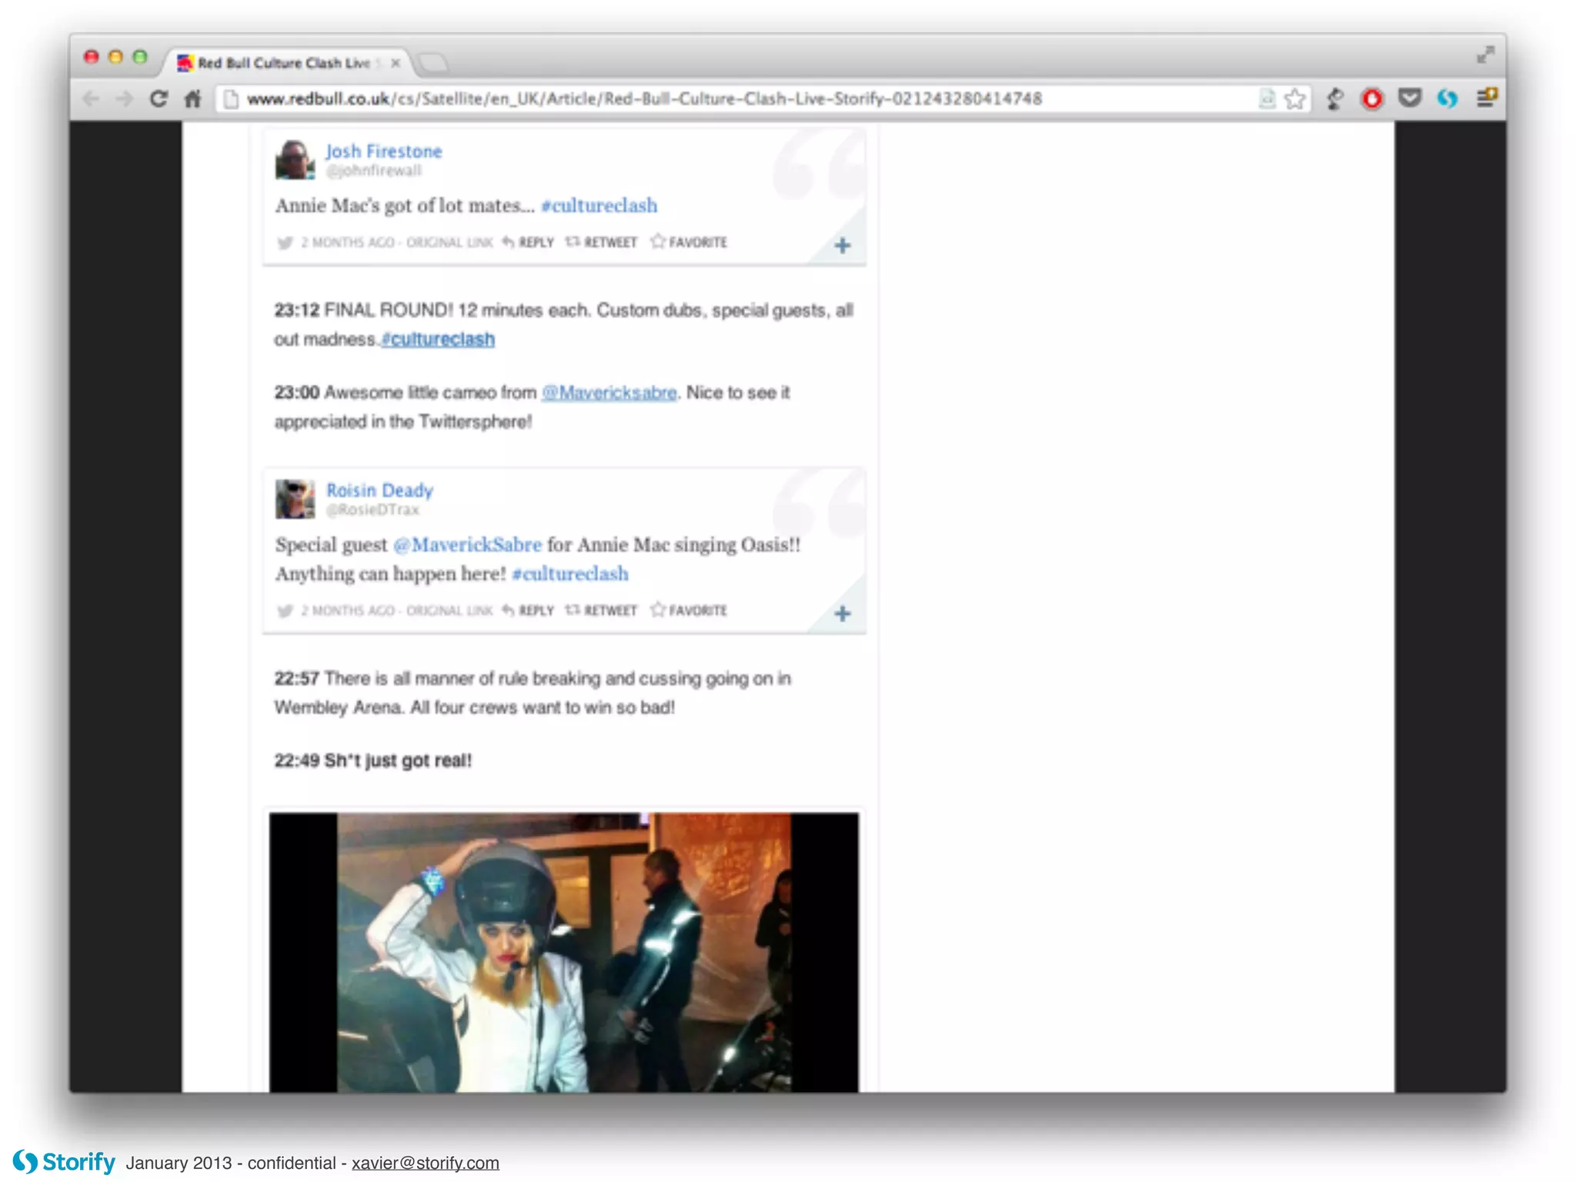Viewport: 1576px width, 1182px height.
Task: Click the Storify extension icon in toolbar
Action: point(1447,98)
